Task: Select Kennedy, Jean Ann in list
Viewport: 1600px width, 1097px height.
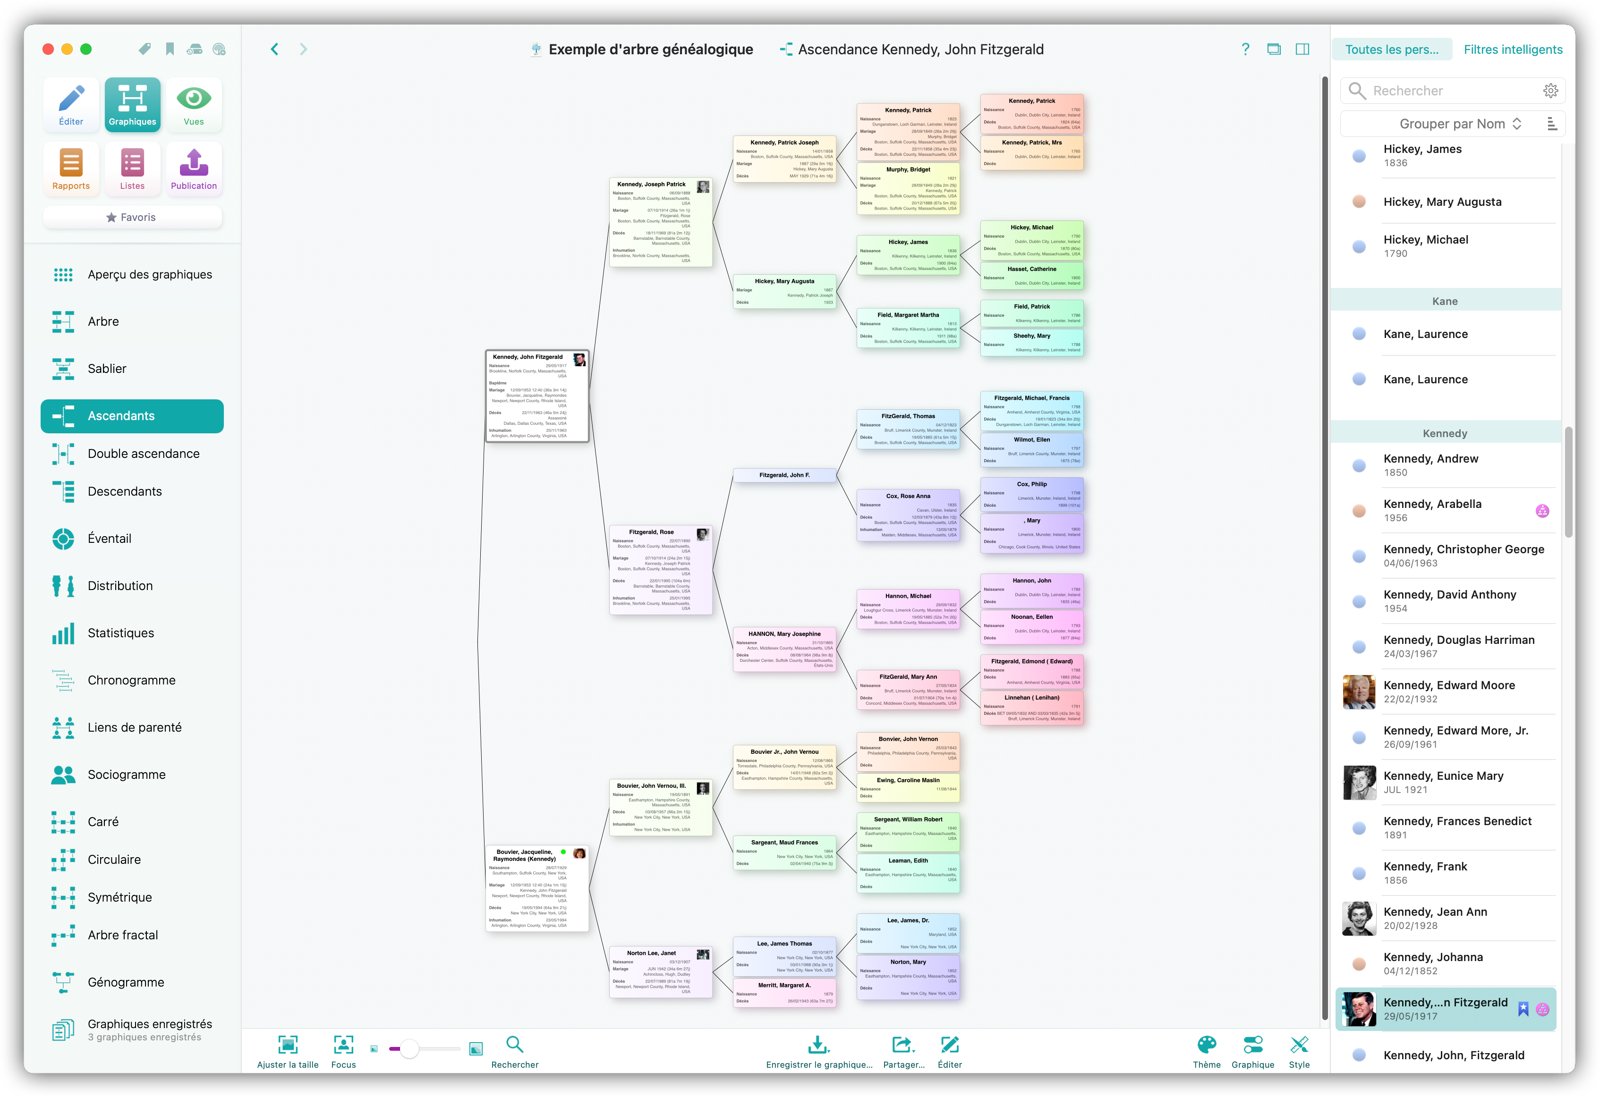Action: tap(1446, 919)
